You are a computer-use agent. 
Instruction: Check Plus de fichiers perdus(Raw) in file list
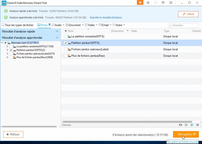66,56
